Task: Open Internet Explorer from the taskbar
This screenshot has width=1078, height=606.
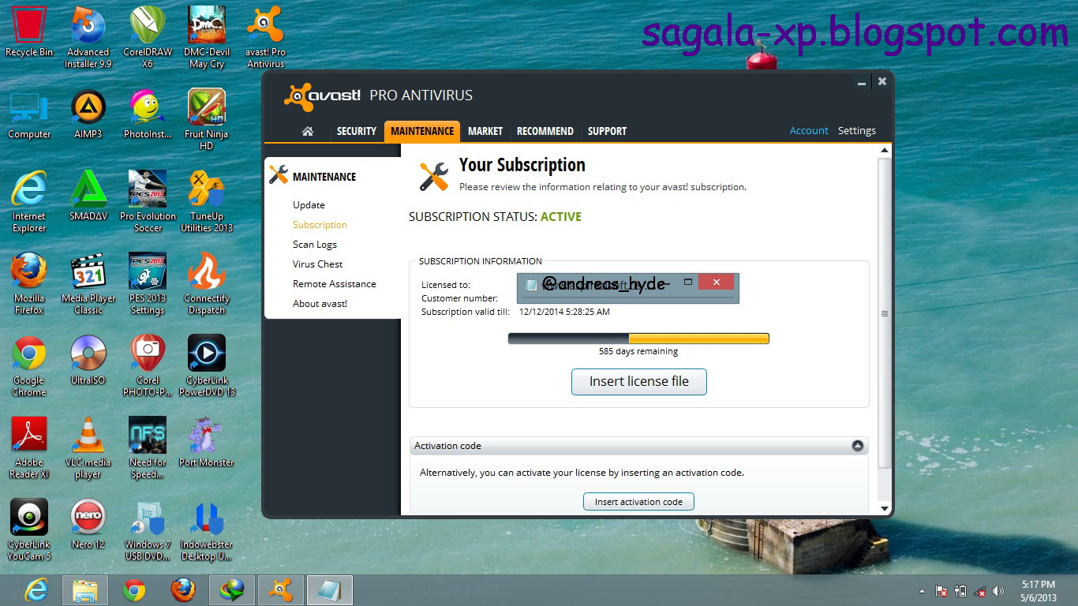Action: 36,590
